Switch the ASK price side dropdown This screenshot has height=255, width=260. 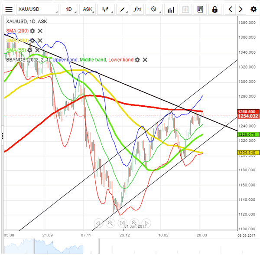[88, 9]
